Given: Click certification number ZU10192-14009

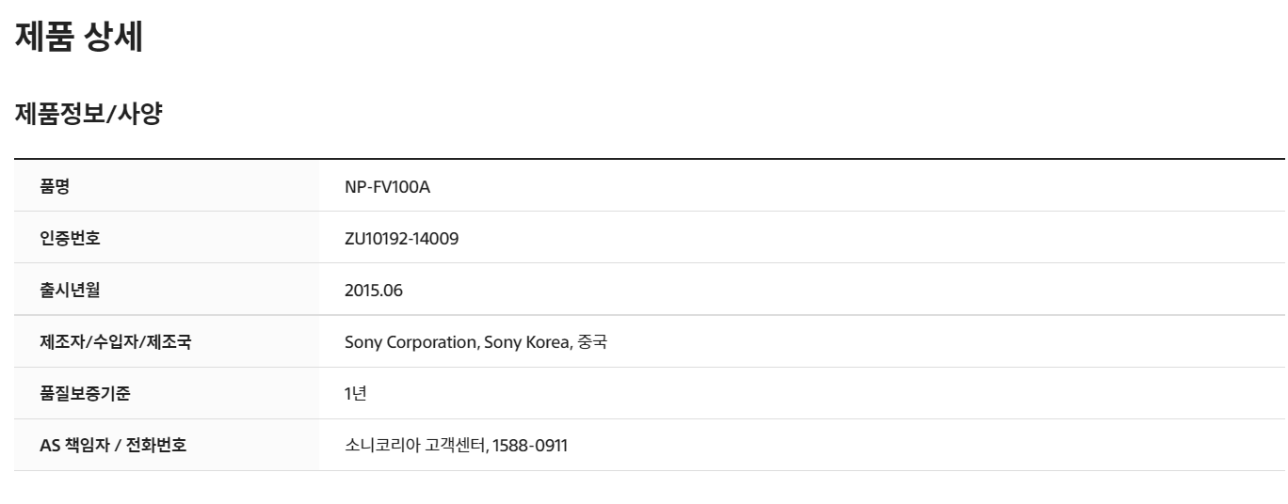Looking at the screenshot, I should [402, 238].
